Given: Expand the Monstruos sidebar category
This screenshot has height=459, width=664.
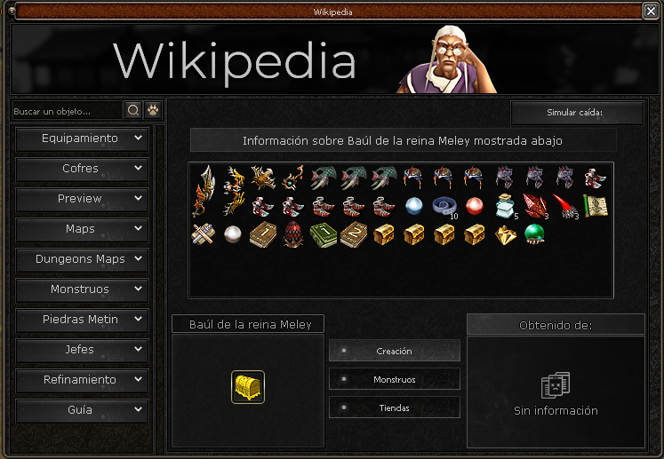Looking at the screenshot, I should (x=82, y=289).
